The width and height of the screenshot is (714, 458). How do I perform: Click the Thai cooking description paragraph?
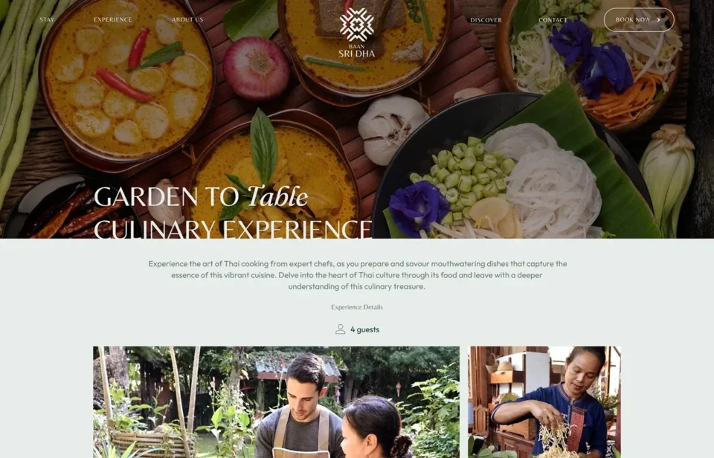pos(357,275)
